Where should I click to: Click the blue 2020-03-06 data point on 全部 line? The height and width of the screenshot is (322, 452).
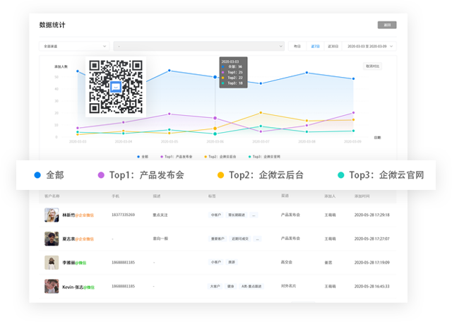click(215, 77)
